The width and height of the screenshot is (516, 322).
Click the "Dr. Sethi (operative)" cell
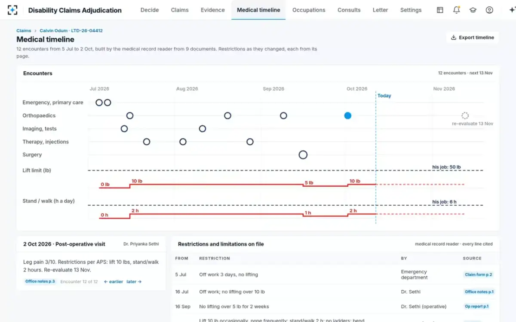(x=424, y=307)
